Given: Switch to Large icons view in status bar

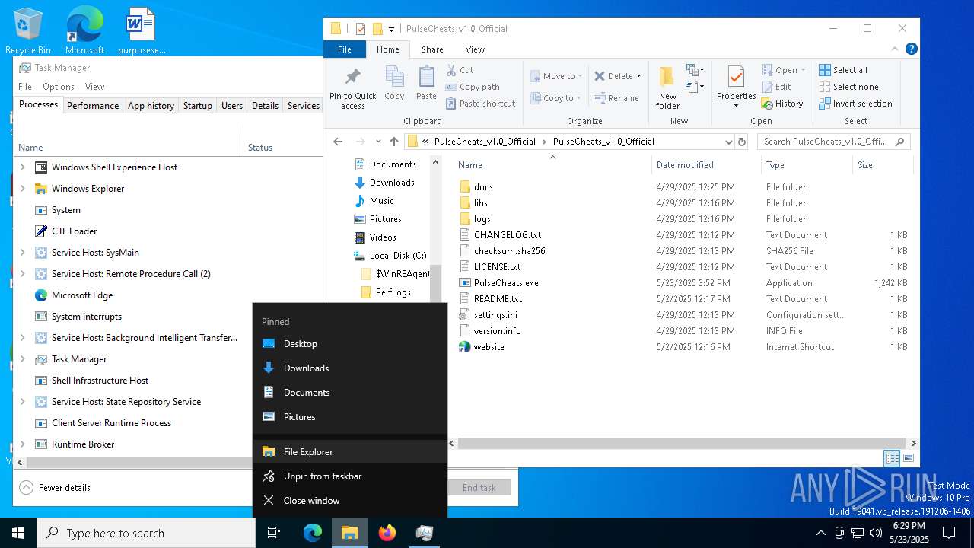Looking at the screenshot, I should (907, 458).
